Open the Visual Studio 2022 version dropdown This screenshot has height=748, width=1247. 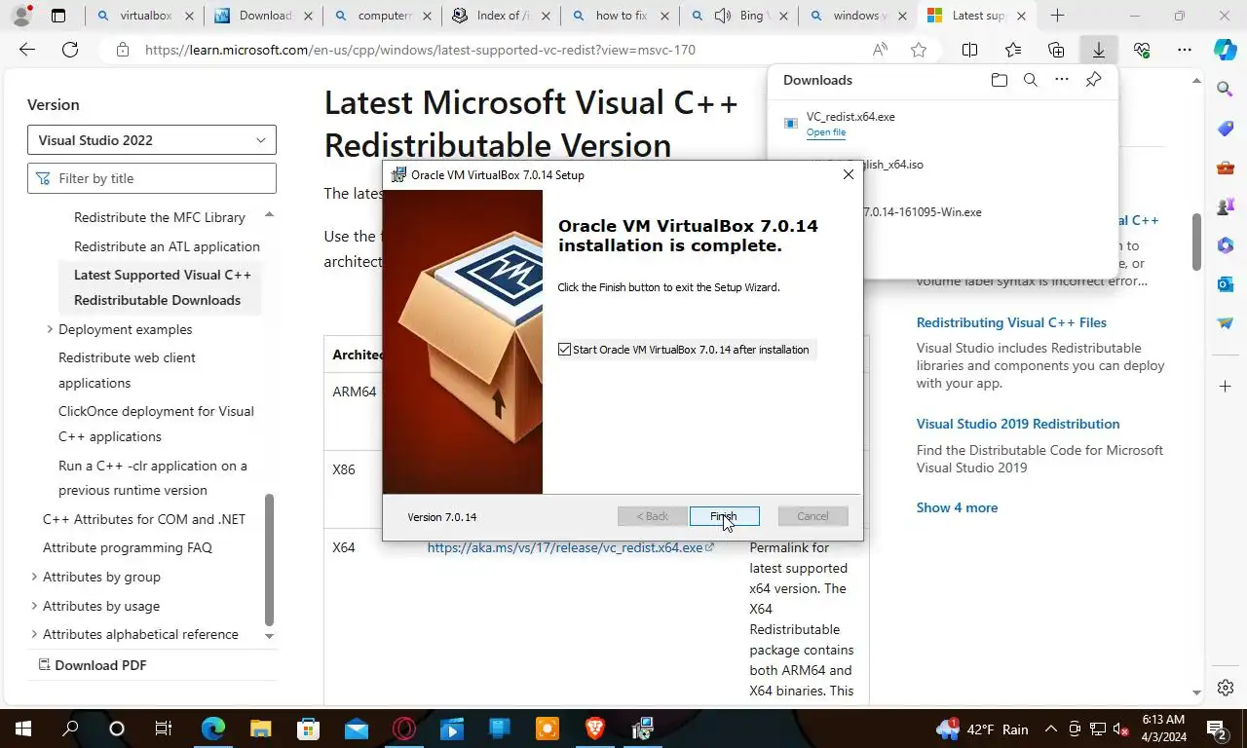coord(152,140)
